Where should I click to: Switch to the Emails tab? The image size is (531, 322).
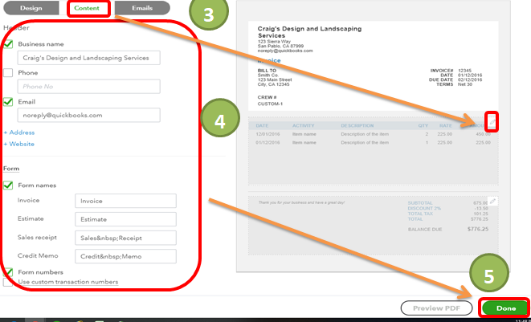tap(142, 8)
